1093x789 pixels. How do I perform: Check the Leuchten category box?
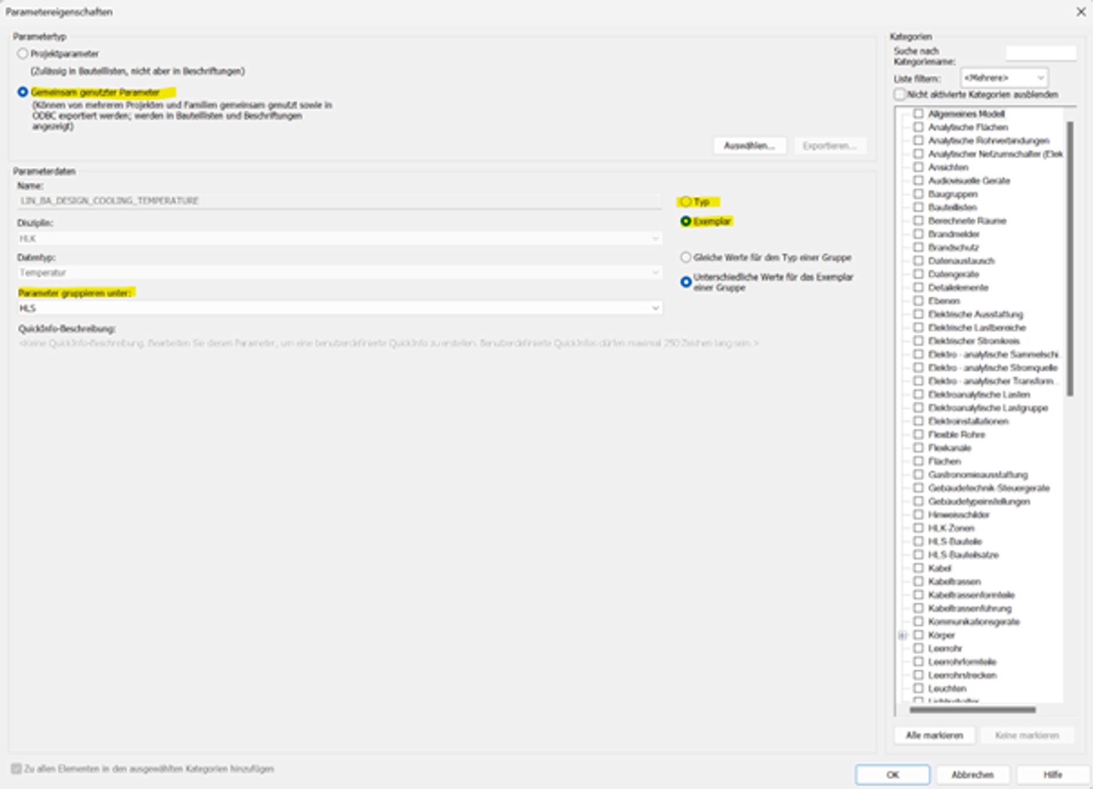[918, 689]
